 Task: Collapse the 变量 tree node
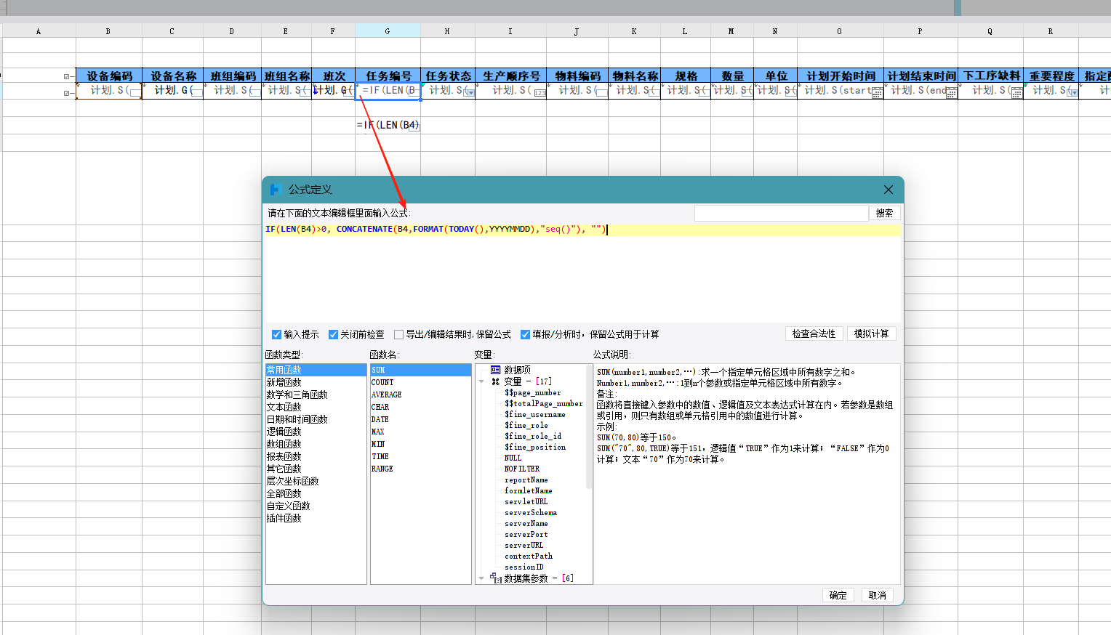tap(481, 381)
